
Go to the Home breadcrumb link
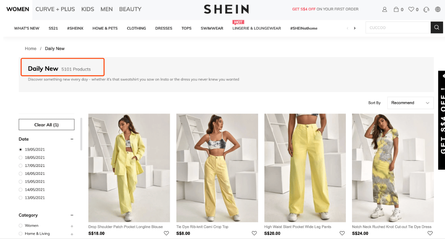30,49
